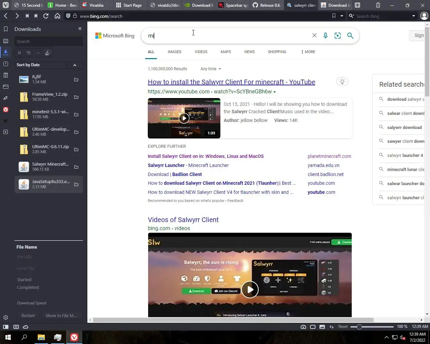The width and height of the screenshot is (430, 344).
Task: Go to the home page
Action: click(x=57, y=16)
